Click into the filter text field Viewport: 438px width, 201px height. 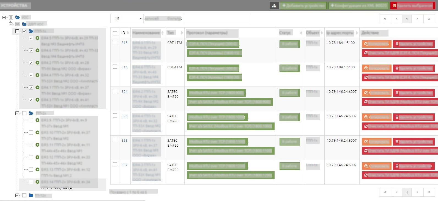click(x=216, y=19)
